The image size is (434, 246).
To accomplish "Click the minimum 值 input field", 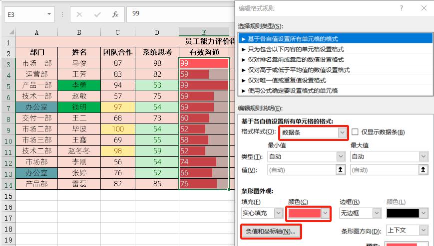I will coord(302,170).
